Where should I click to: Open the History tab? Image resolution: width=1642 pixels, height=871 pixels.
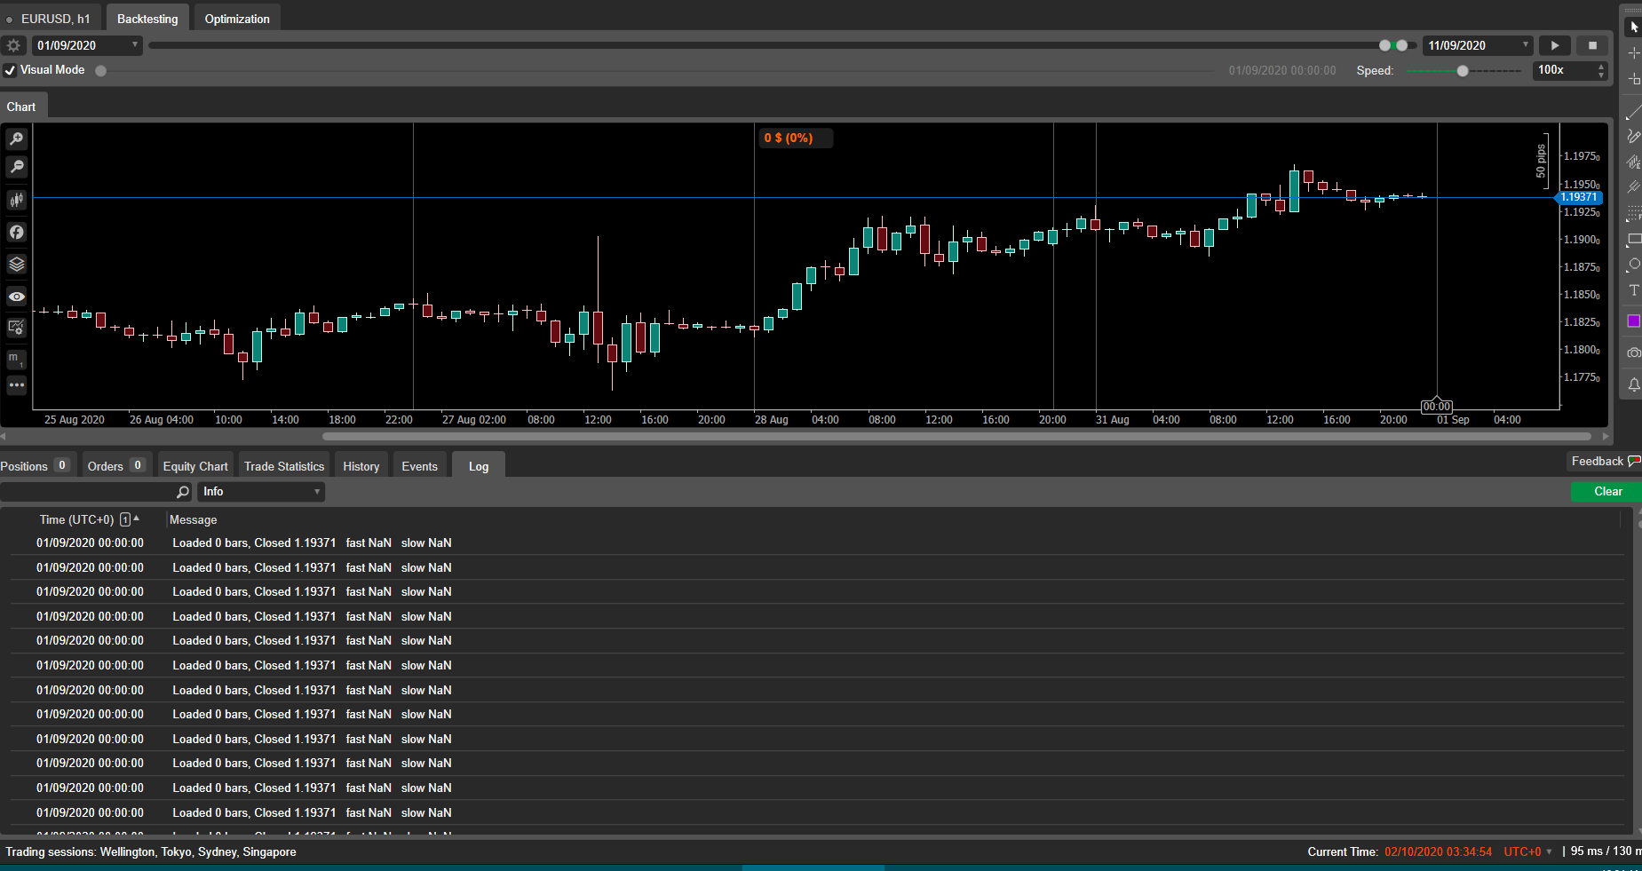(x=361, y=466)
